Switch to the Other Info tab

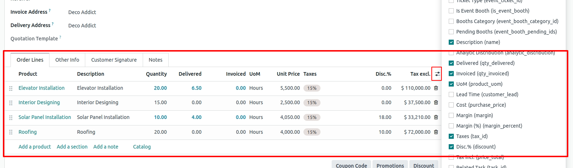[x=67, y=60]
